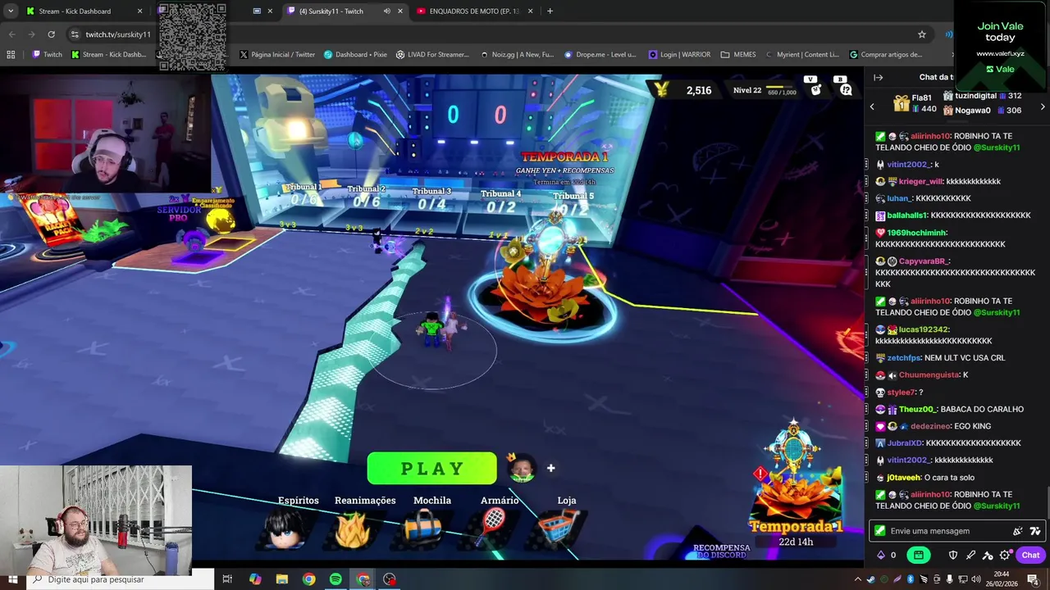Image resolution: width=1050 pixels, height=590 pixels.
Task: Open the Loja shopping cart icon
Action: (x=559, y=529)
